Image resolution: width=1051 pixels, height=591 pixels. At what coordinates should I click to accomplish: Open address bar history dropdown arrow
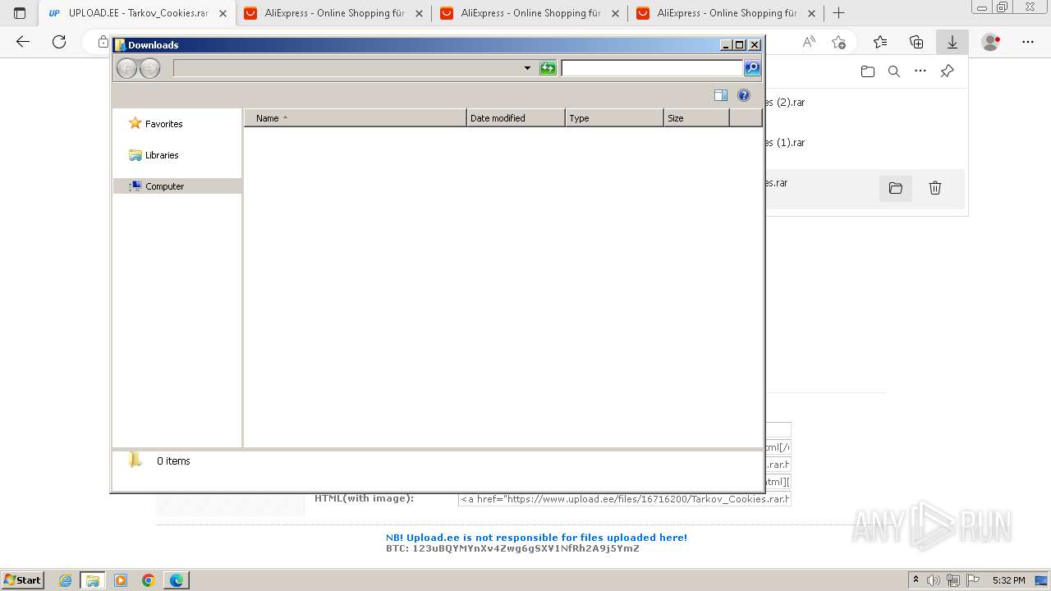coord(527,68)
